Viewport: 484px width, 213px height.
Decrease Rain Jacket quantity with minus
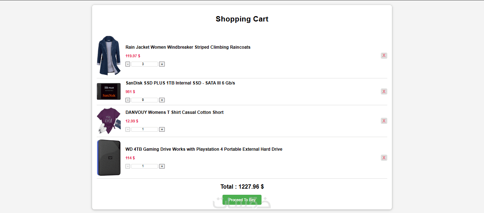coord(128,64)
